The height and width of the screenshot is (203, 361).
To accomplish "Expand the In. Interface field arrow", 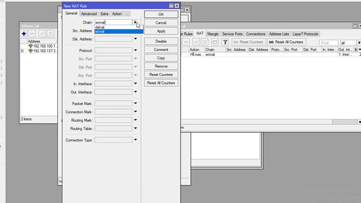I will [x=135, y=83].
